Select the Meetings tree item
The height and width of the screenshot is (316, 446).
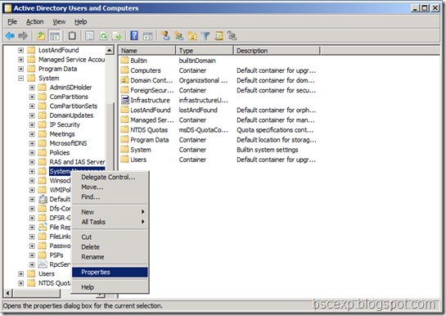click(62, 134)
